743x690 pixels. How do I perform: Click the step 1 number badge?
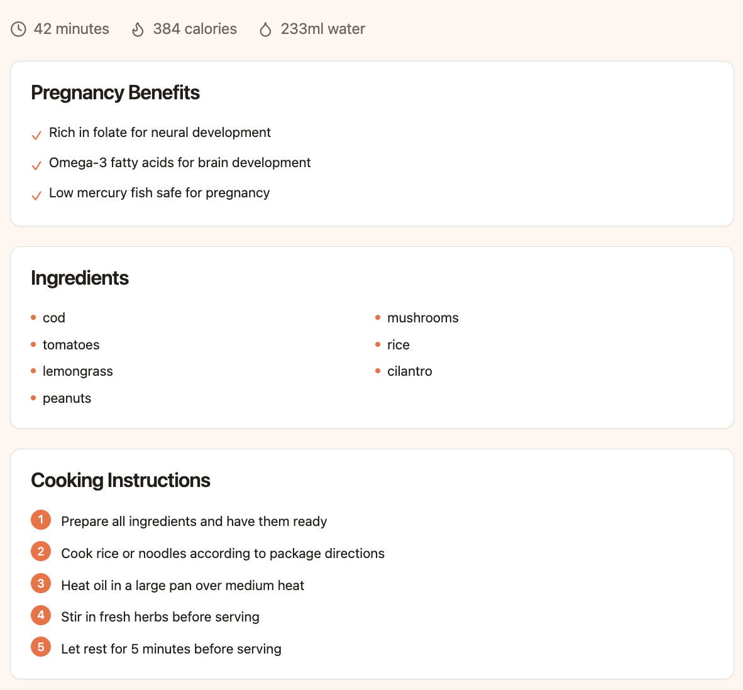click(41, 520)
